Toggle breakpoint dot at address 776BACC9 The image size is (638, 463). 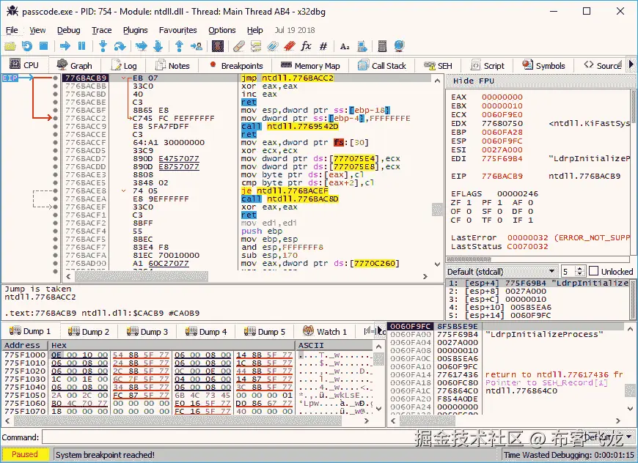pyautogui.click(x=55, y=126)
